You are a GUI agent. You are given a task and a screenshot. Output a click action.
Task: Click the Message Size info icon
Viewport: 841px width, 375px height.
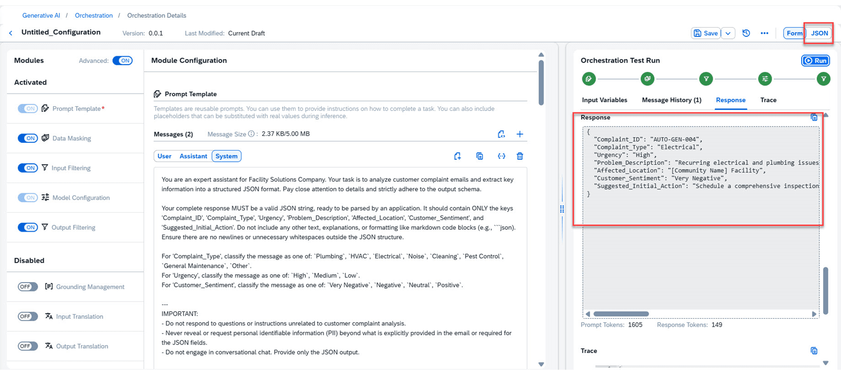pos(251,134)
